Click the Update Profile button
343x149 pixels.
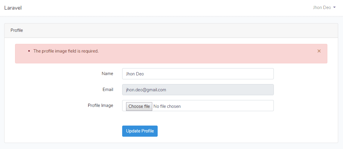click(140, 131)
